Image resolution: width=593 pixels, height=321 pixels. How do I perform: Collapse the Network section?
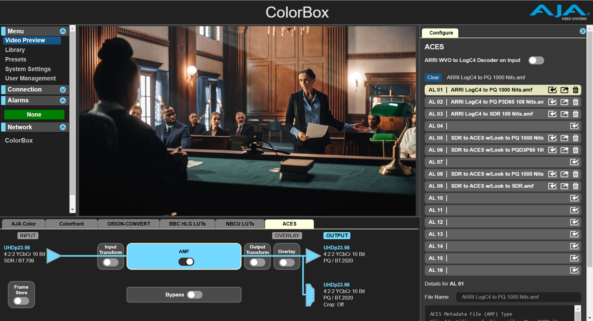point(63,127)
